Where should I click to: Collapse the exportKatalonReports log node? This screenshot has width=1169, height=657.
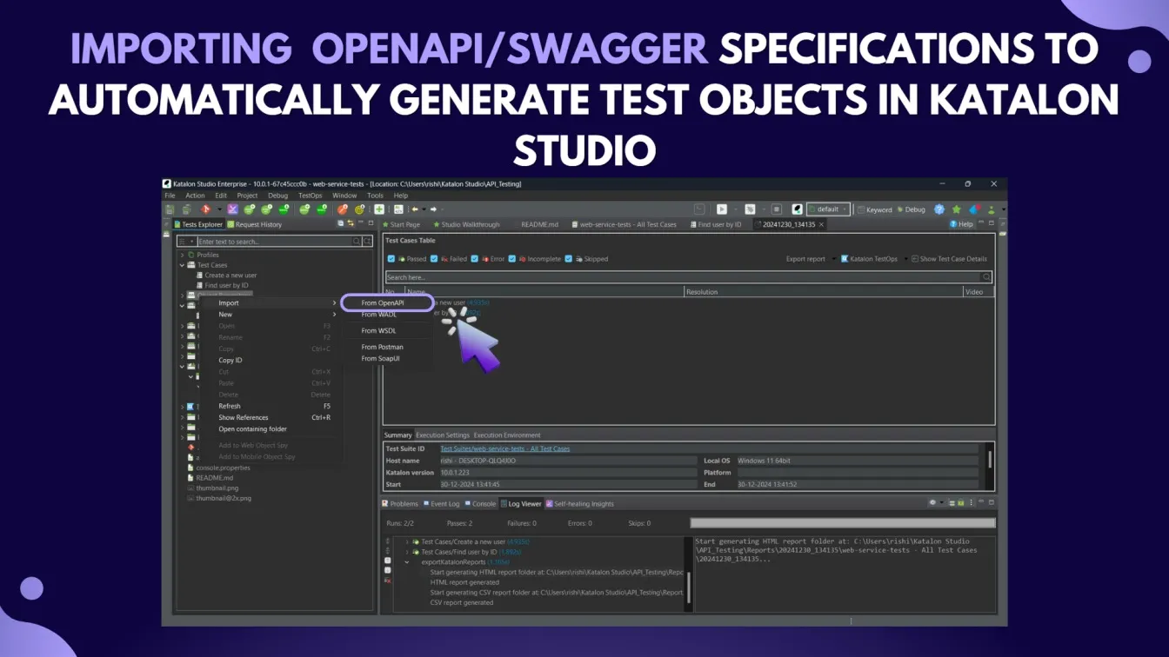[406, 562]
